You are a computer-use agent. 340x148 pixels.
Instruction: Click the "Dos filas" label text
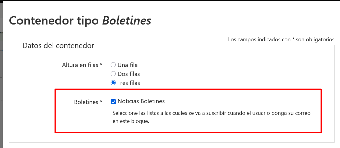(x=129, y=74)
